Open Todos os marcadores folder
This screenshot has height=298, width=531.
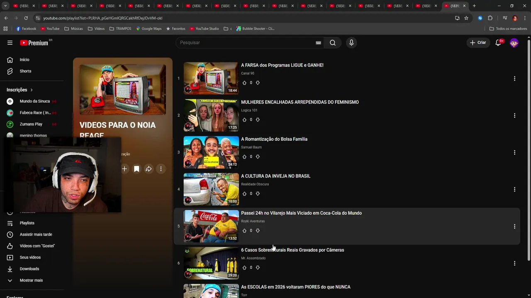(508, 29)
